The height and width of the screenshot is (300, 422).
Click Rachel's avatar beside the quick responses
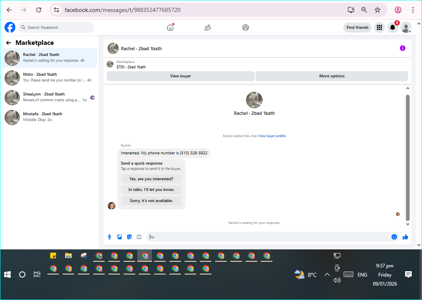(x=111, y=206)
